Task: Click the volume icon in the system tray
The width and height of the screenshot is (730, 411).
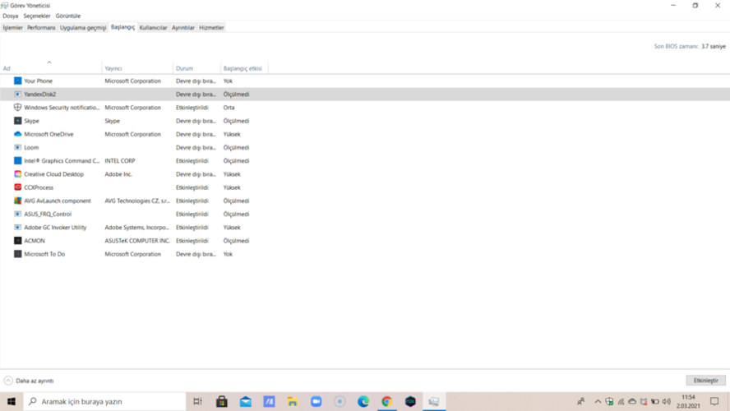Action: [667, 401]
